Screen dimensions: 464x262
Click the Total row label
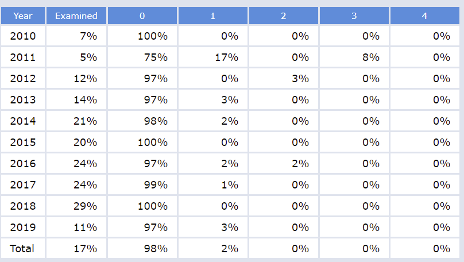click(x=22, y=248)
